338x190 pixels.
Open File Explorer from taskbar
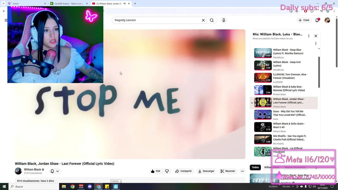[64, 187]
